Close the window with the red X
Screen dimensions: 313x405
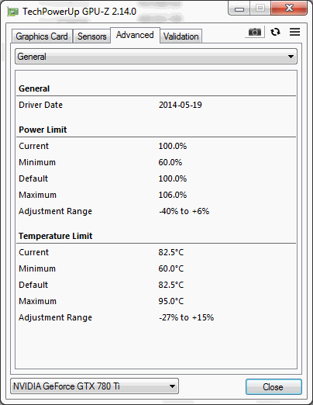coord(289,8)
